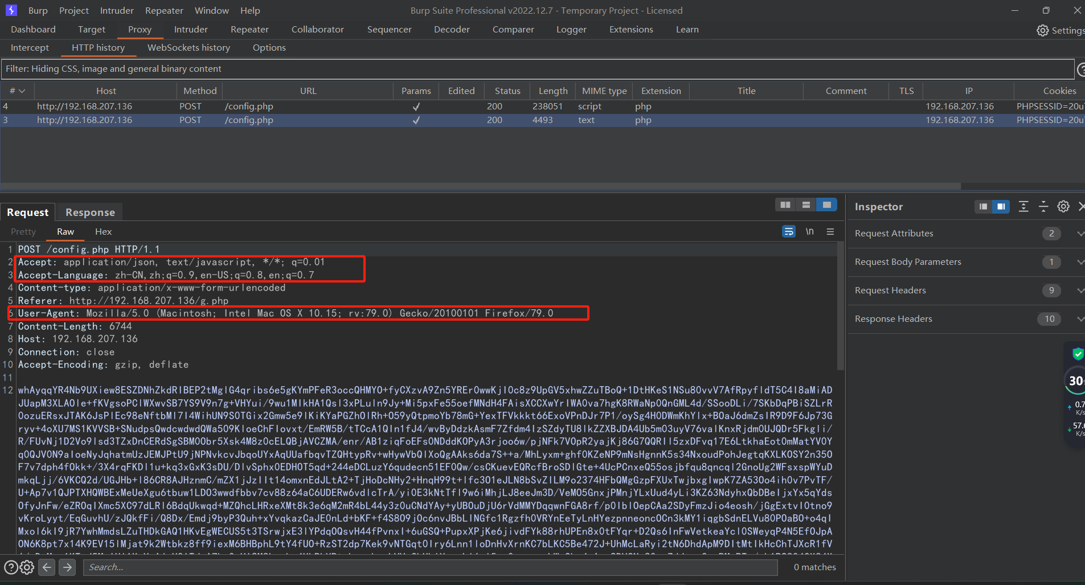Sort by the MIME type column header
The height and width of the screenshot is (585, 1085).
604,91
